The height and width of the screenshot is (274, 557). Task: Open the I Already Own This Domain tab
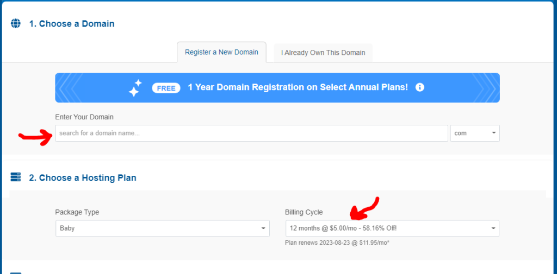tap(323, 53)
